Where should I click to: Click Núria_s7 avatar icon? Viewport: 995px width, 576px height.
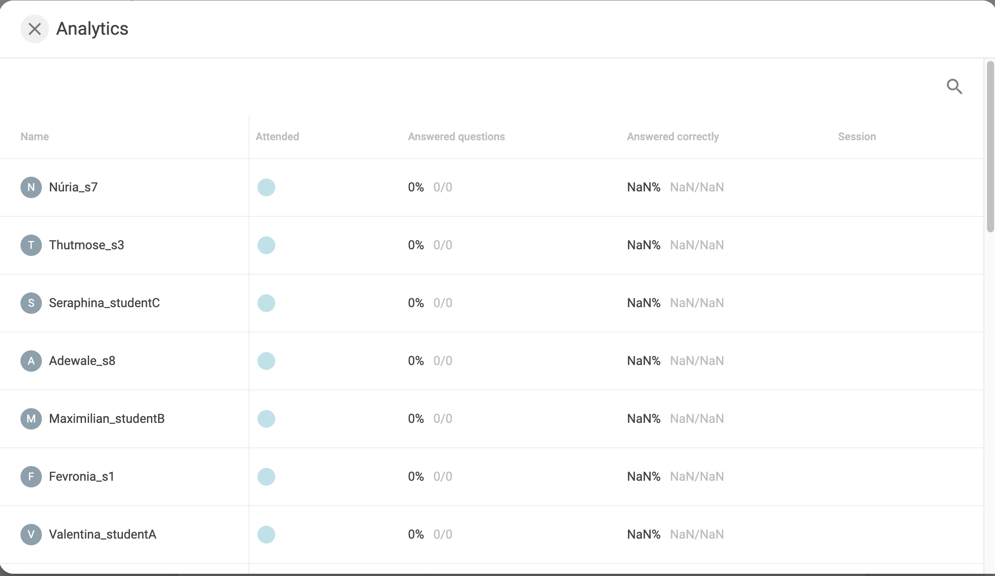(x=31, y=187)
